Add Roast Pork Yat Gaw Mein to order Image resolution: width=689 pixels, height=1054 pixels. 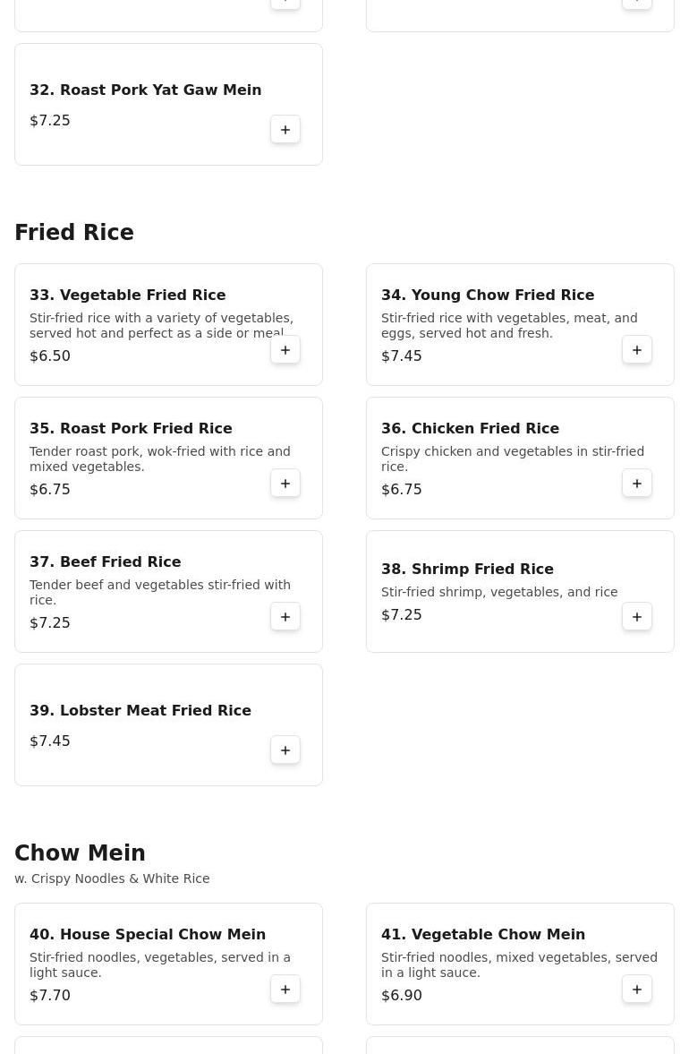pos(285,130)
